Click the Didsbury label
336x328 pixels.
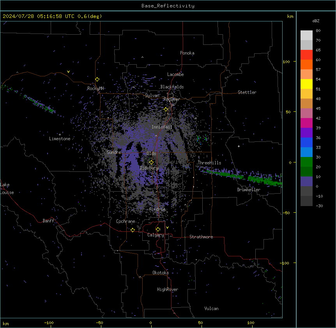[149, 168]
